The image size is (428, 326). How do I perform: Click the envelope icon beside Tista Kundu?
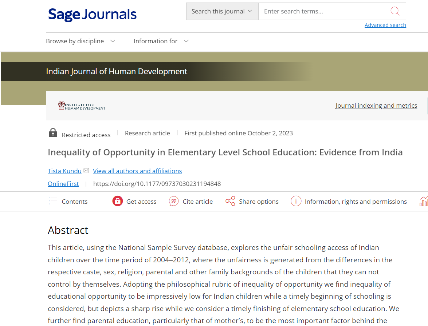(86, 171)
